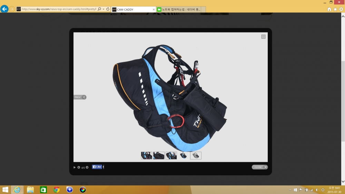The image size is (345, 194).
Task: Open the Action Center flag icon
Action: click(301, 190)
